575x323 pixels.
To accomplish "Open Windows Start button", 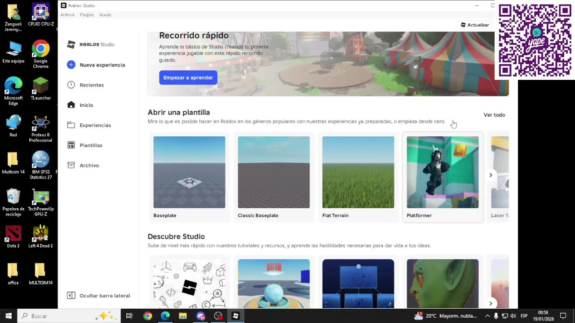I will [x=8, y=316].
